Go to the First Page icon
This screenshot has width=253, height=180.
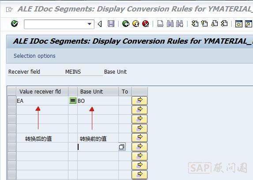click(x=195, y=24)
